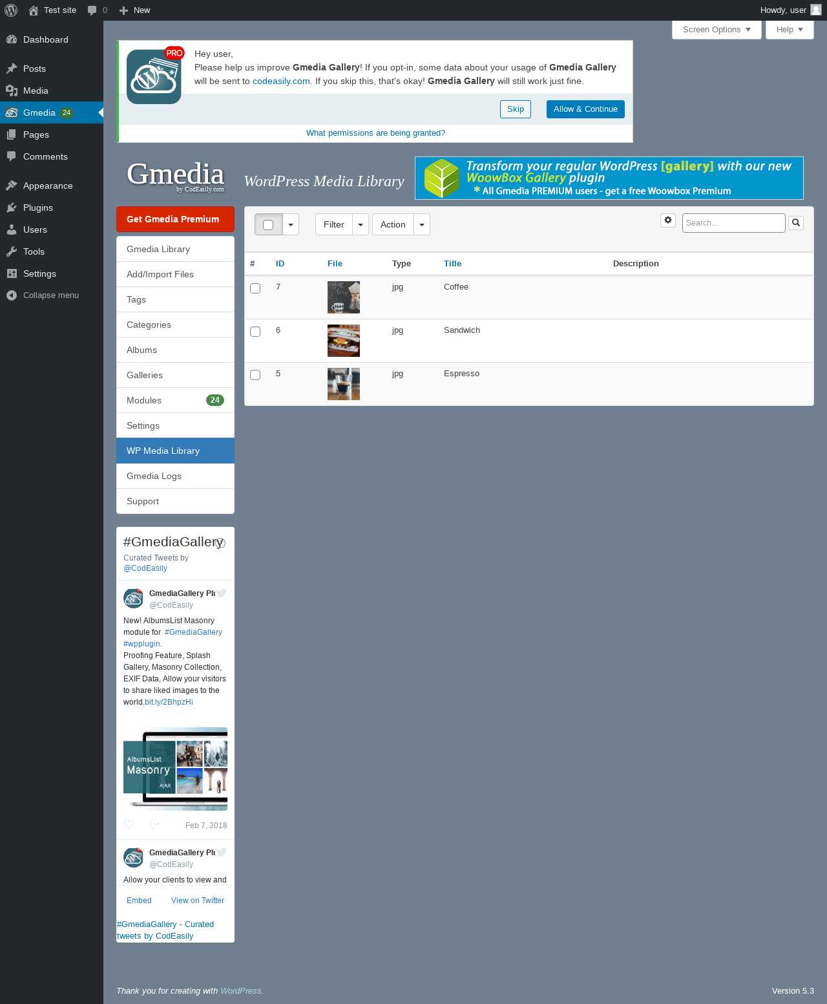Click the Twitter info icon in widget

[220, 543]
